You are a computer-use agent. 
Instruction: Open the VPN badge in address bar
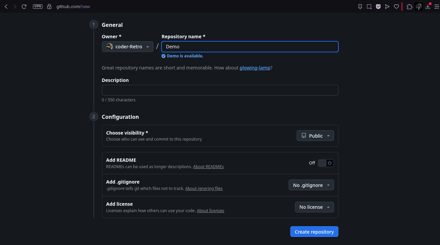[38, 6]
